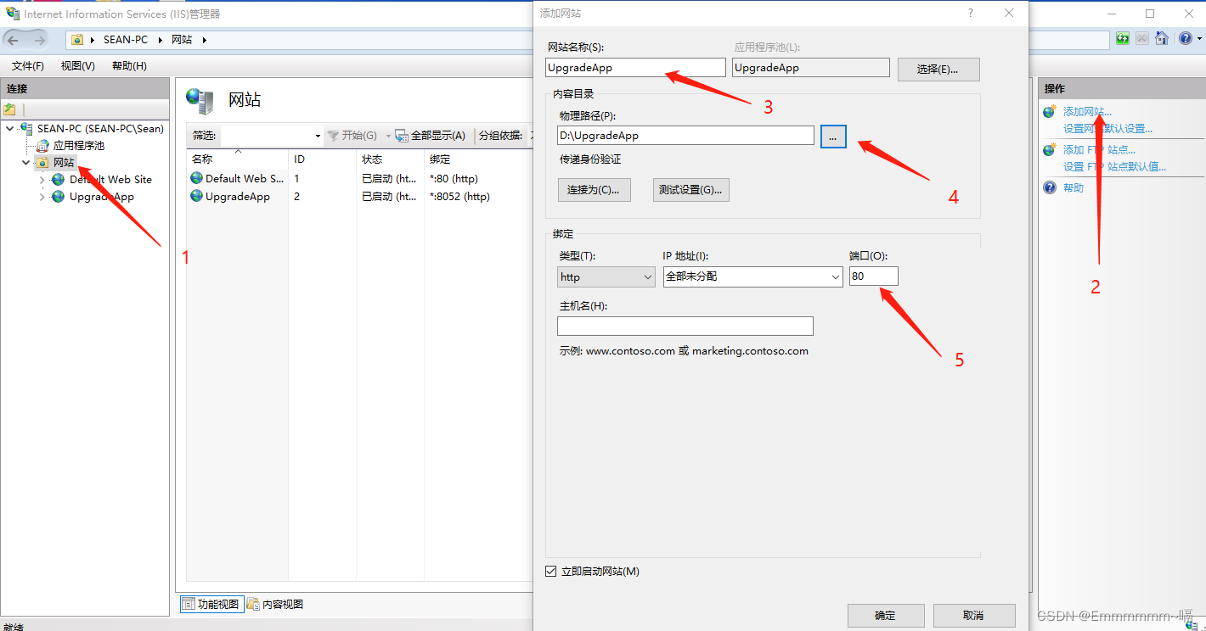Click the back navigation arrow

pyautogui.click(x=14, y=39)
